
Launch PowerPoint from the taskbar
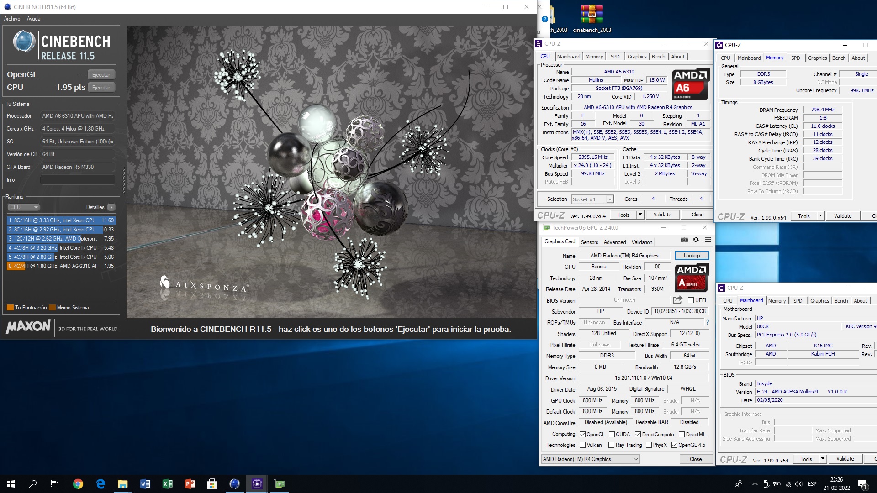[190, 484]
